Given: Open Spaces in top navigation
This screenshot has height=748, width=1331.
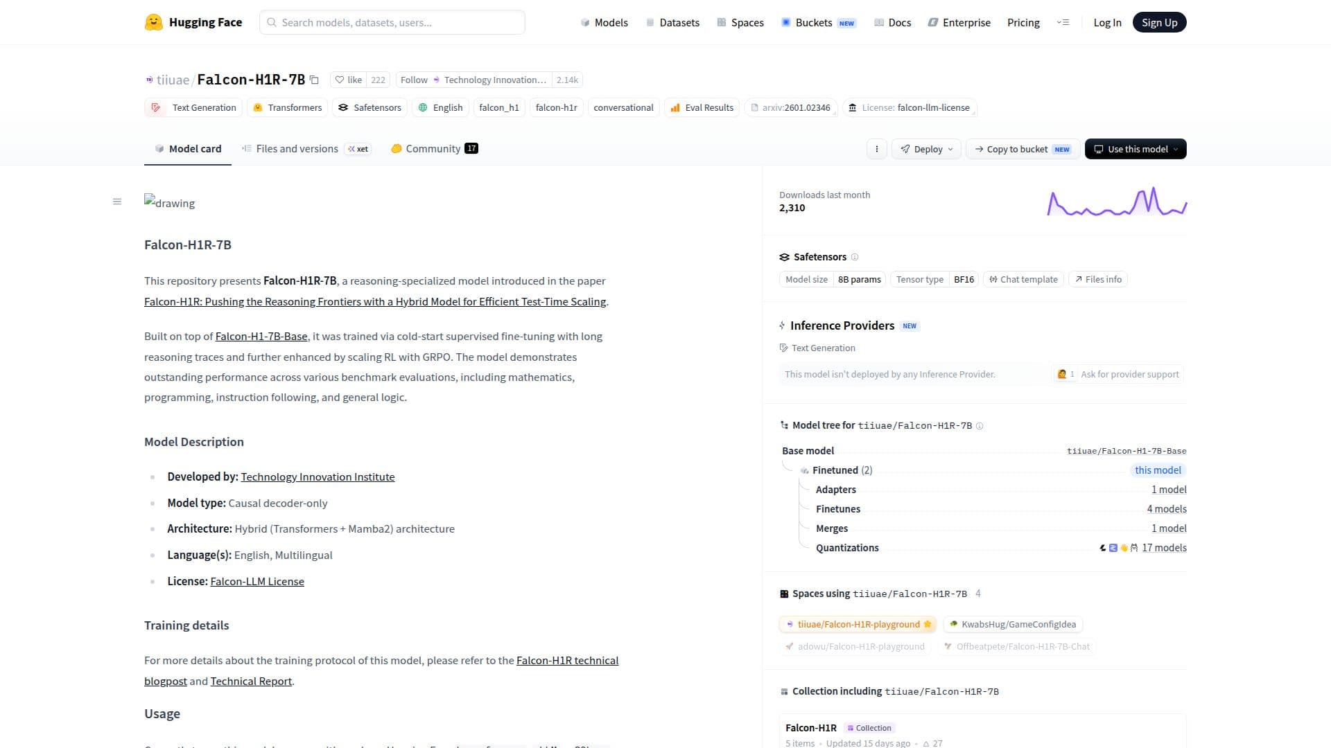Looking at the screenshot, I should pos(740,22).
